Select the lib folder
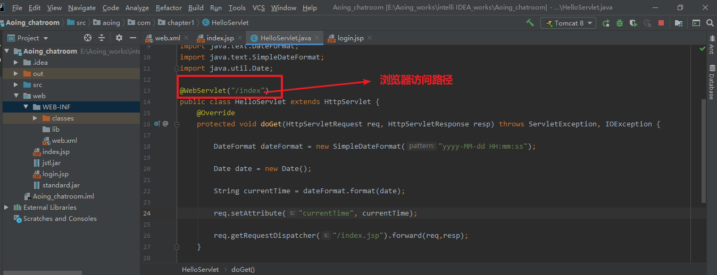717x275 pixels. 51,130
